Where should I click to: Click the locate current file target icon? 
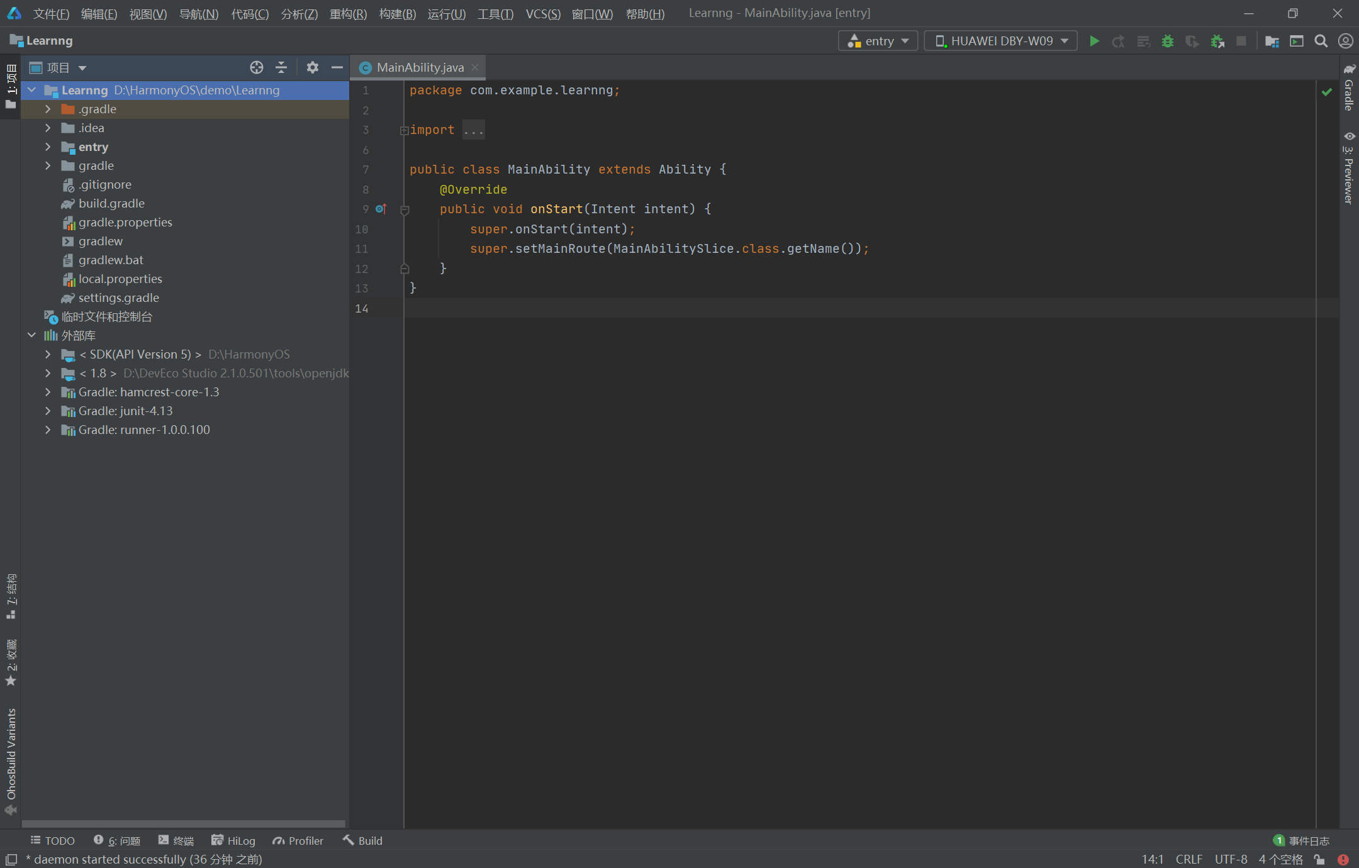tap(257, 67)
